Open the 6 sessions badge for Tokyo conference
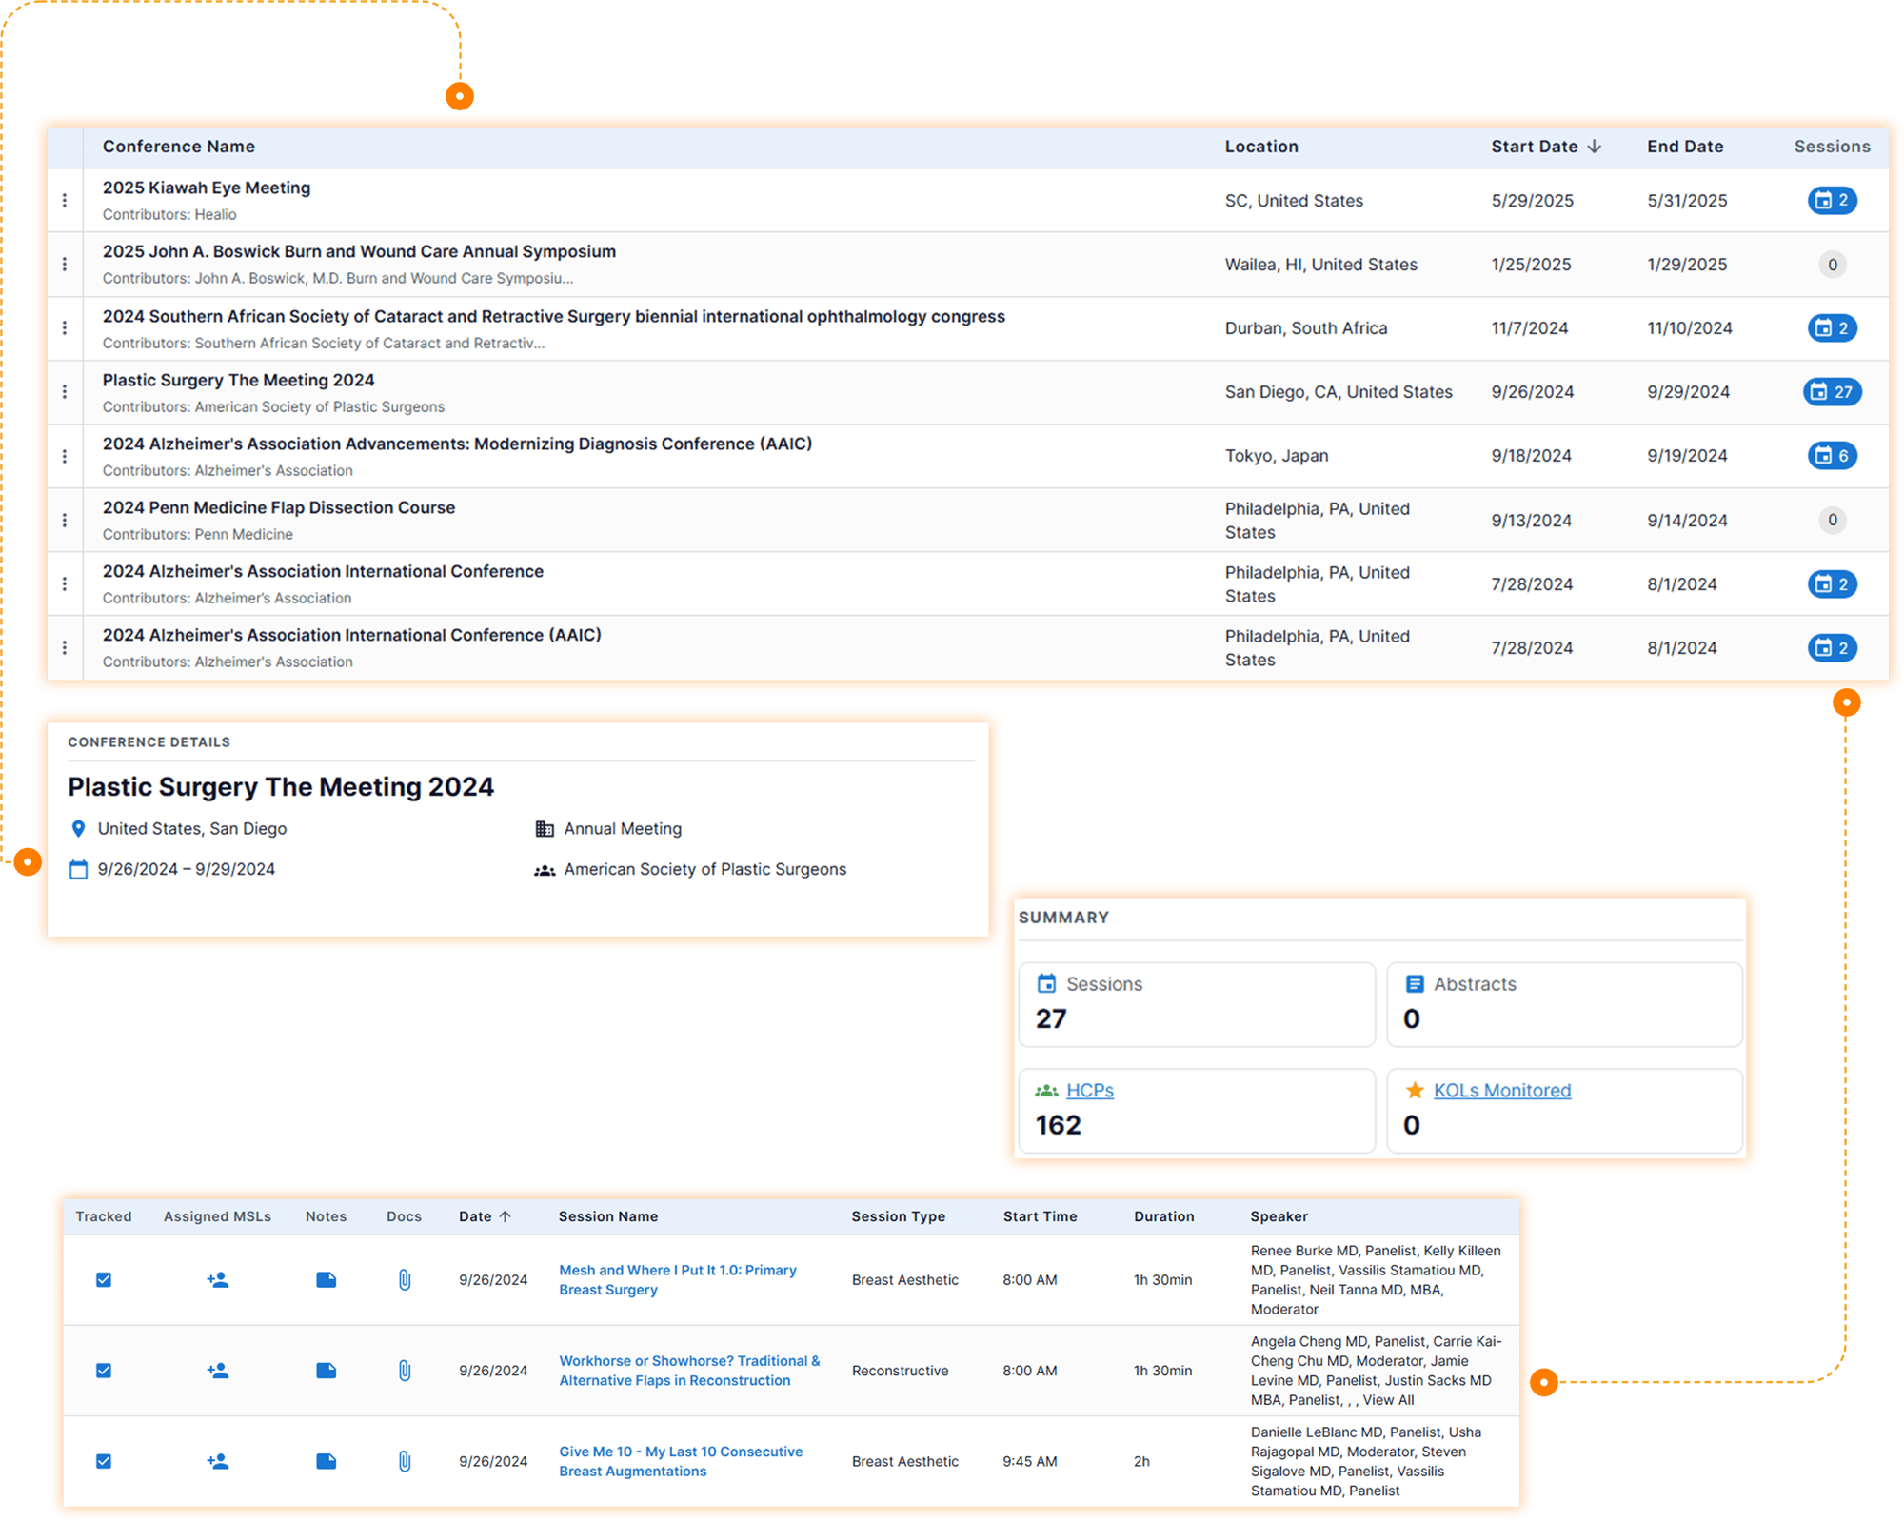 click(1832, 456)
